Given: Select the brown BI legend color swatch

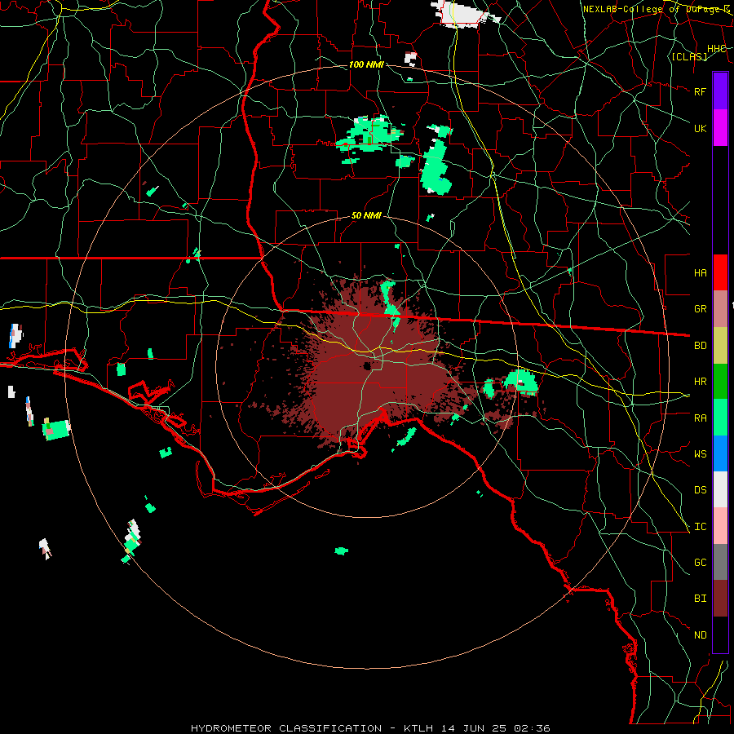Looking at the screenshot, I should (x=720, y=599).
